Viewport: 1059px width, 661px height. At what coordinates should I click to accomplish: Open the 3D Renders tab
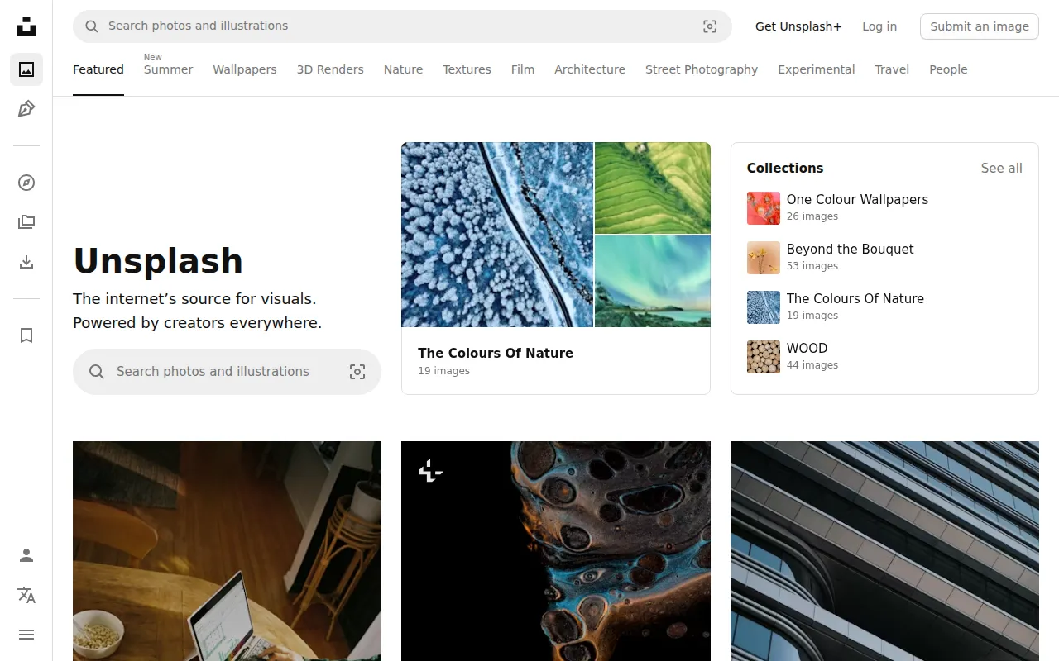(x=330, y=69)
